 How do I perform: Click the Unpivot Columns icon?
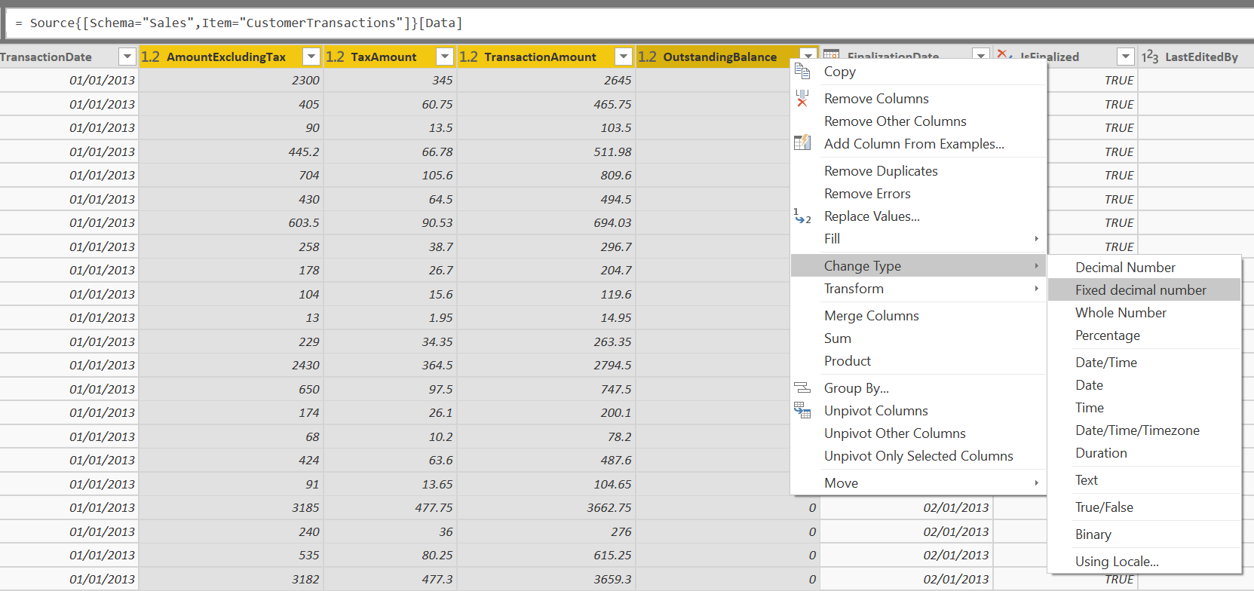click(802, 410)
